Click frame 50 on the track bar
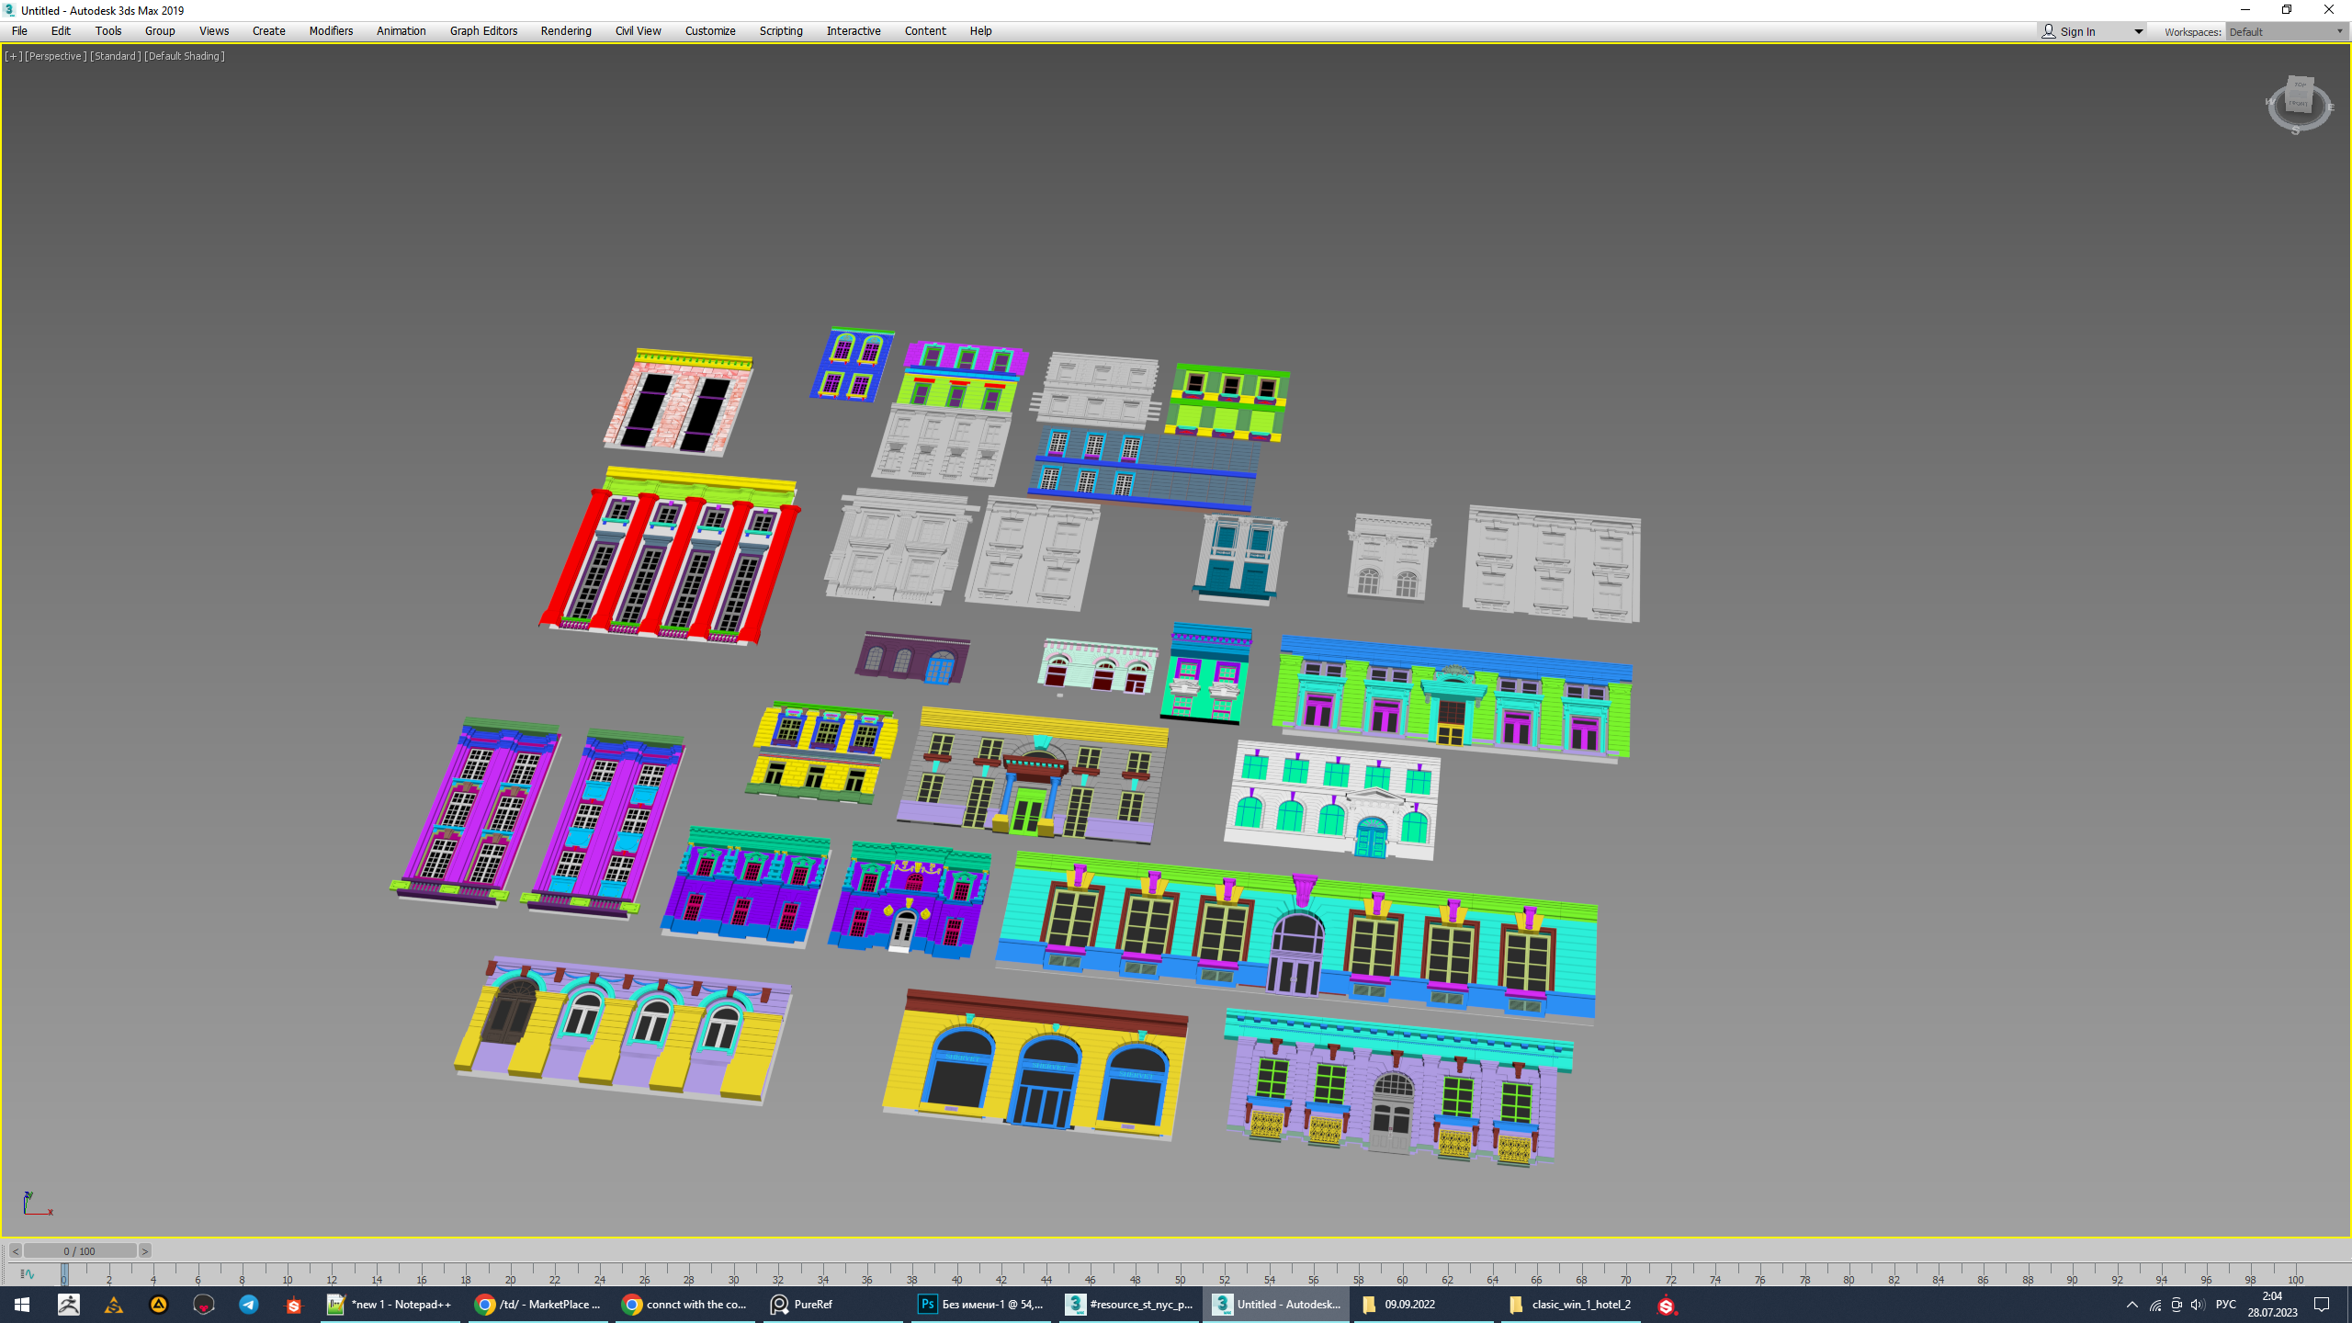The image size is (2352, 1323). pos(1180,1277)
